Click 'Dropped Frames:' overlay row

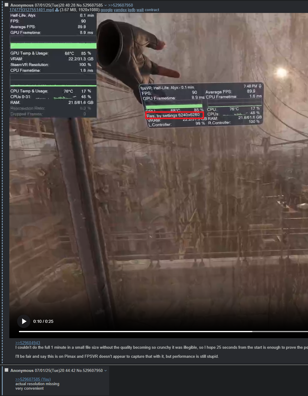[52, 114]
